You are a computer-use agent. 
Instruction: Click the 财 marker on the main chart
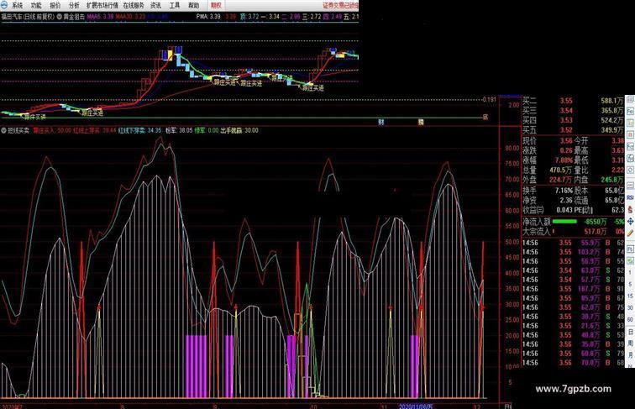pos(380,122)
